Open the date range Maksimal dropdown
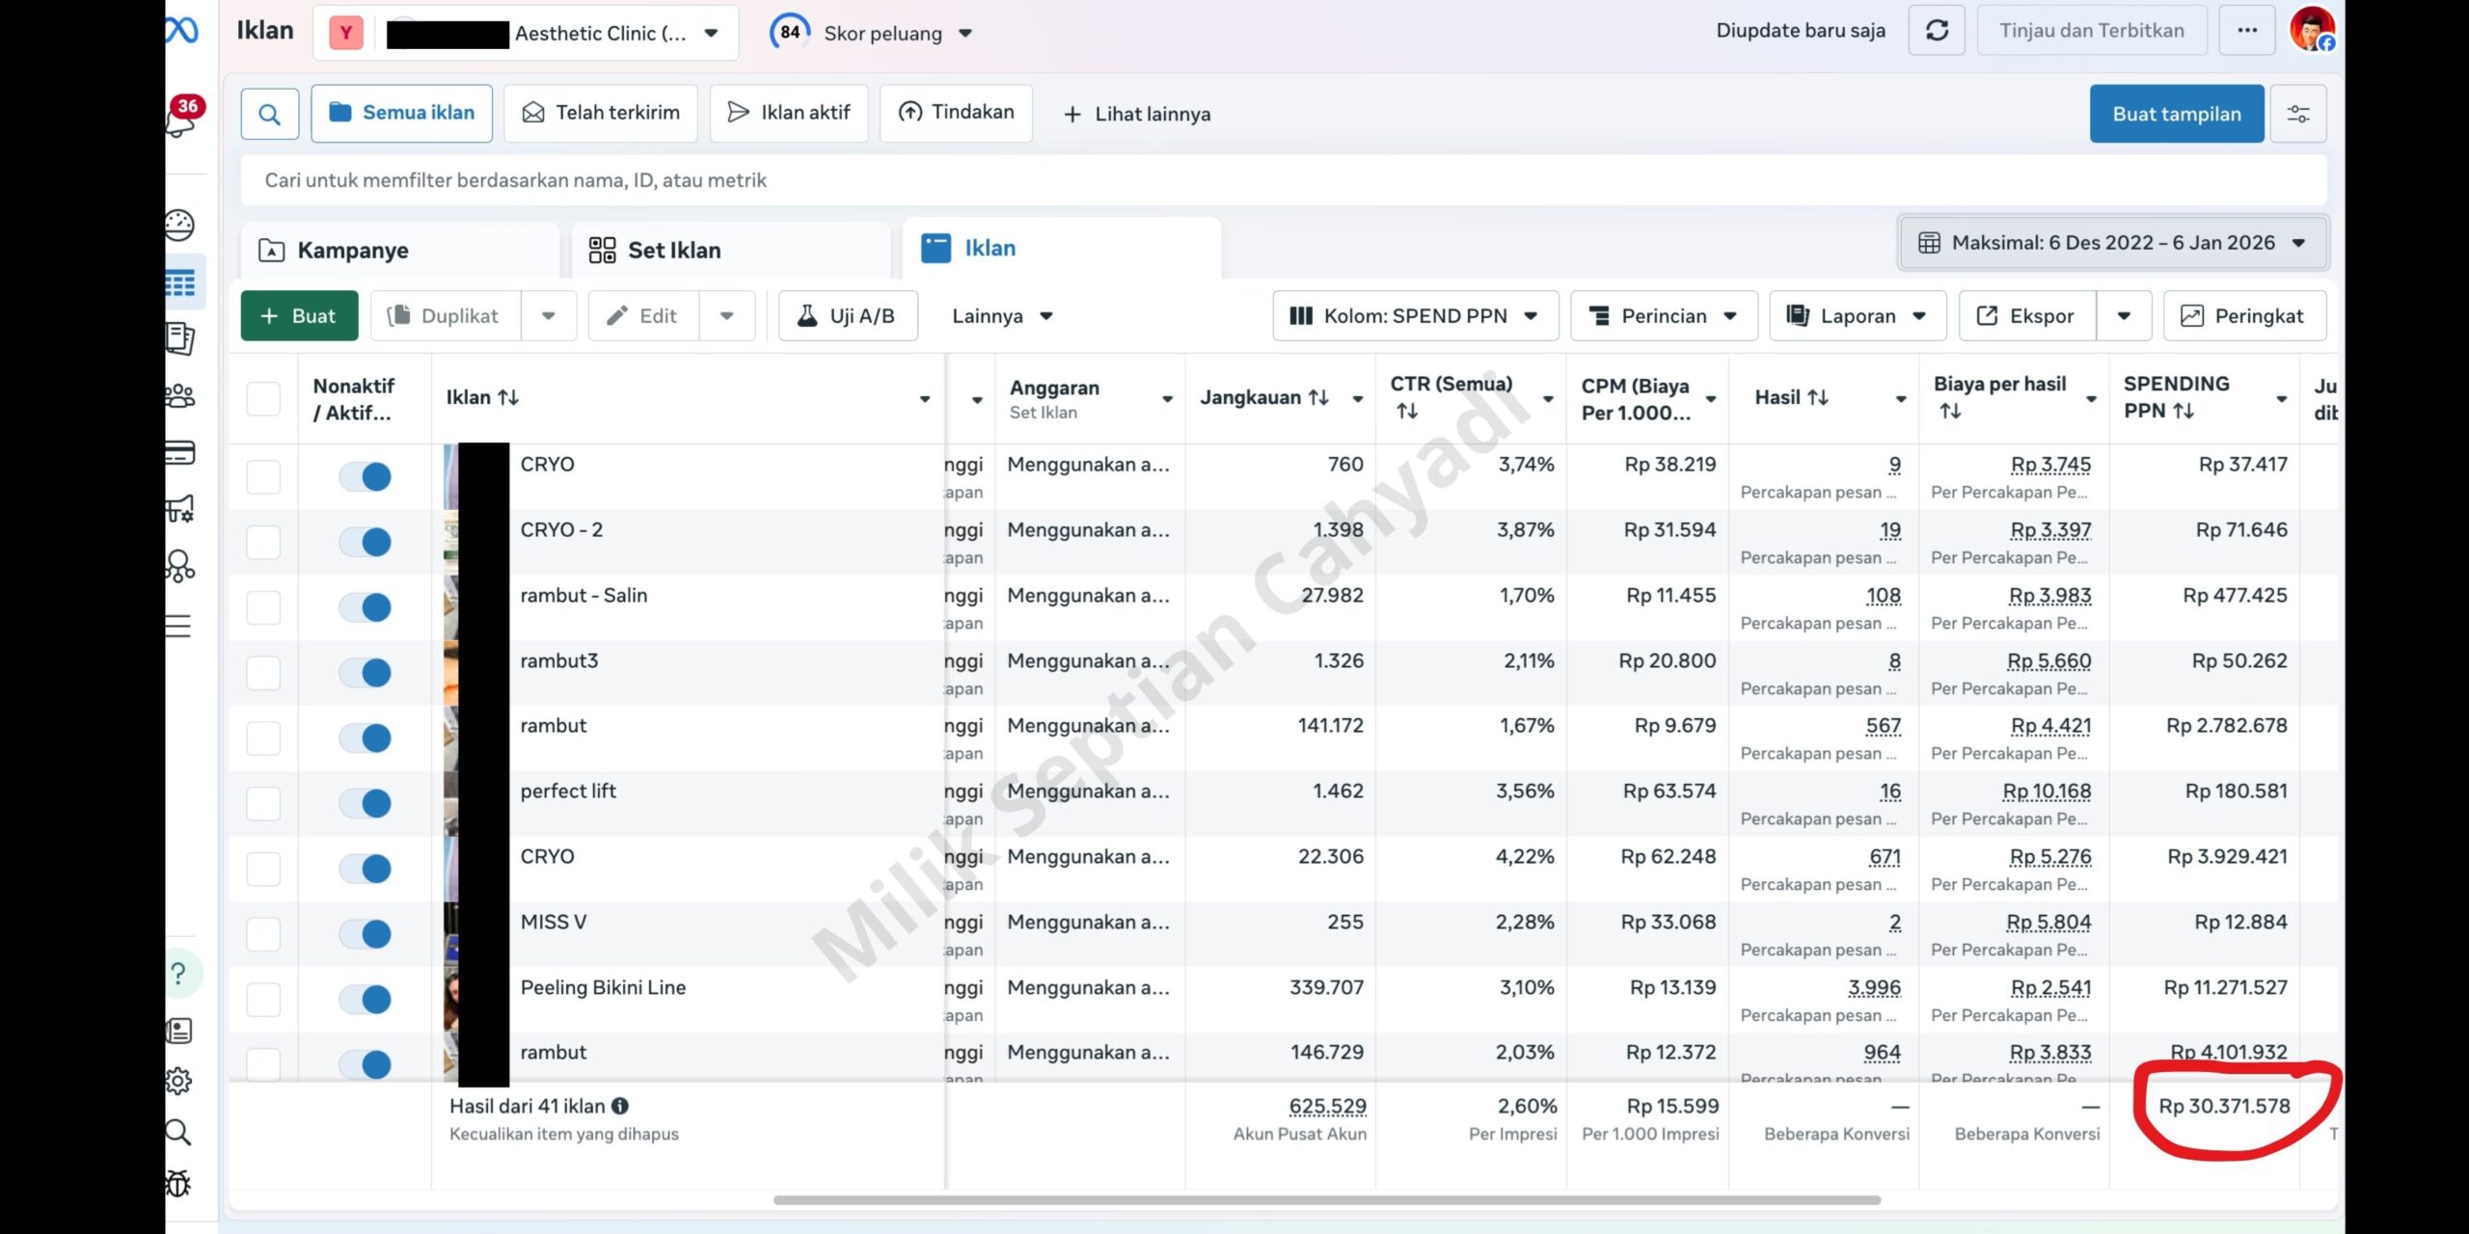 [2112, 243]
